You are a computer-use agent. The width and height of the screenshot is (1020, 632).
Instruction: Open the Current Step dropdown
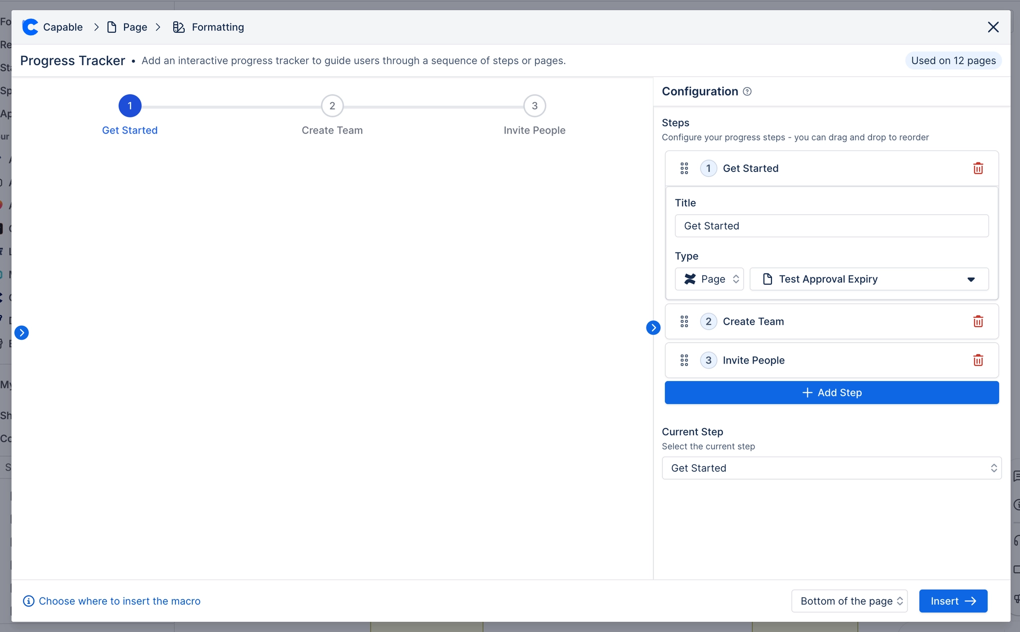click(831, 468)
